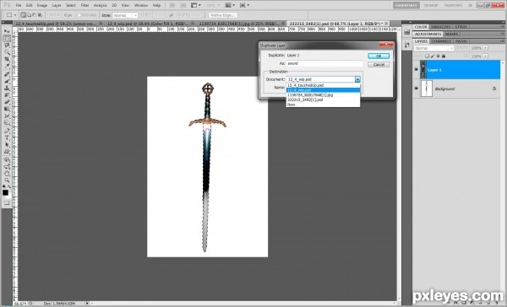
Task: Select the Hand tool
Action: click(7, 174)
